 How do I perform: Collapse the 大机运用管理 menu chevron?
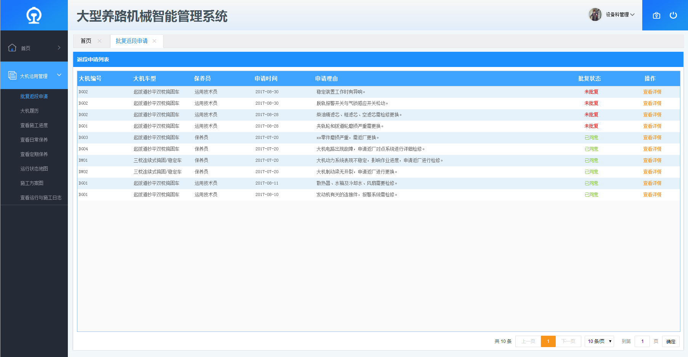click(59, 75)
